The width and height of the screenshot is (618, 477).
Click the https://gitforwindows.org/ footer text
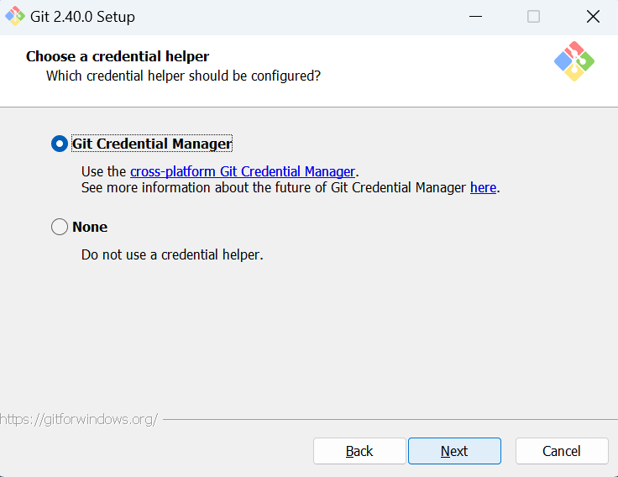79,419
